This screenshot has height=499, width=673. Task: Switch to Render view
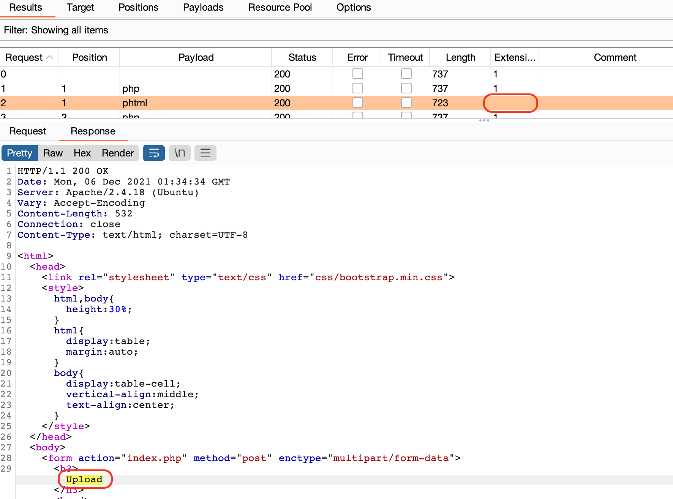pos(118,153)
